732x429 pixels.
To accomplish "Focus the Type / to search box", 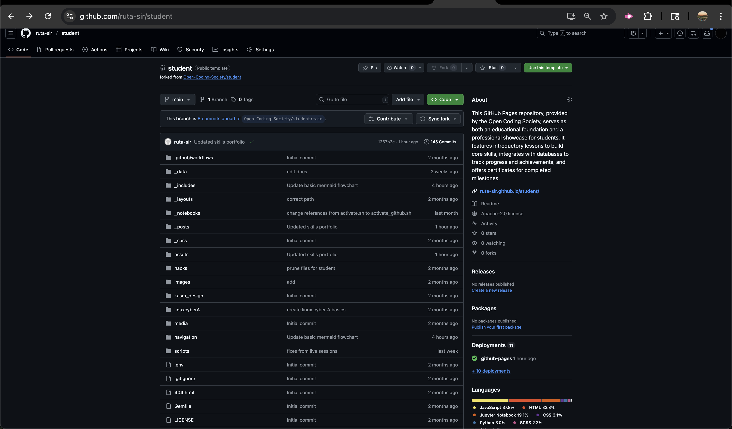I will [580, 33].
